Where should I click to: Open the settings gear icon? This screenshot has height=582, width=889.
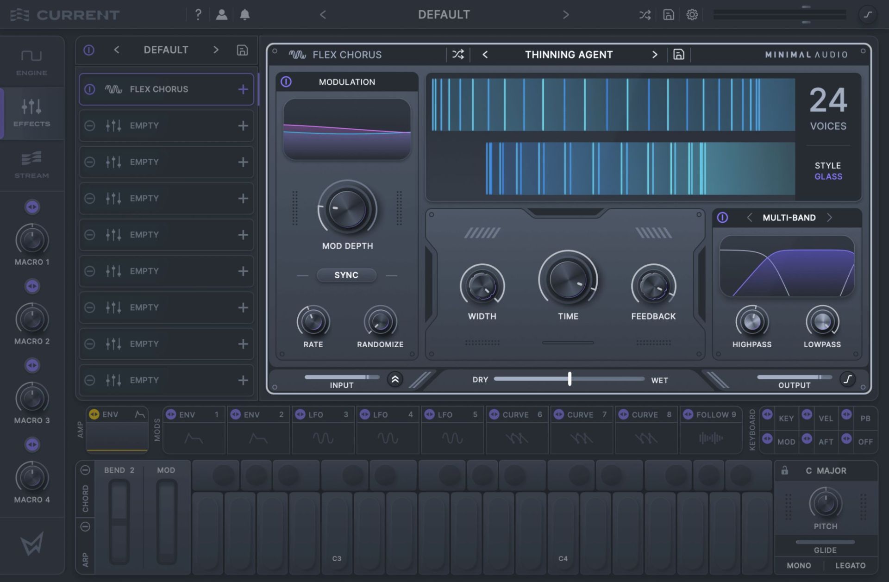coord(692,15)
